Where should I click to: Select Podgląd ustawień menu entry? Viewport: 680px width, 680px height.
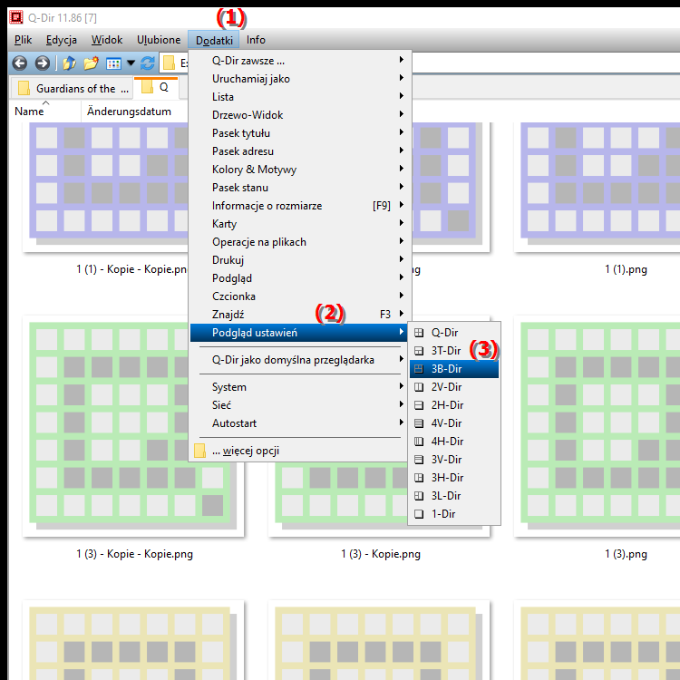point(300,333)
